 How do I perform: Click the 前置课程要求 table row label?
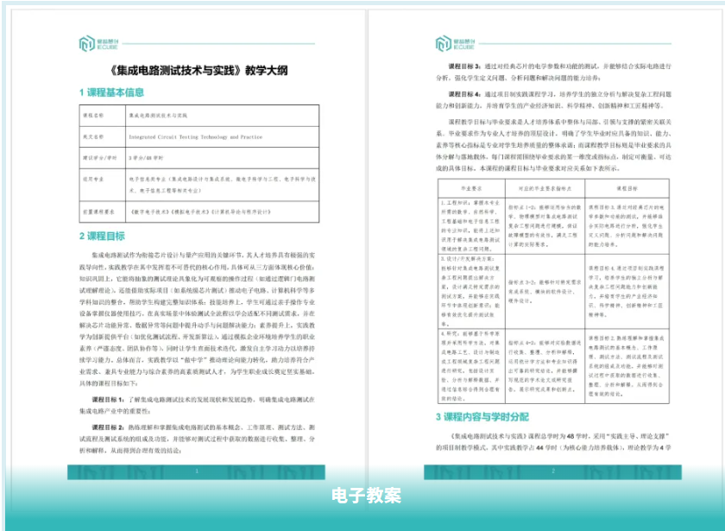tap(99, 210)
